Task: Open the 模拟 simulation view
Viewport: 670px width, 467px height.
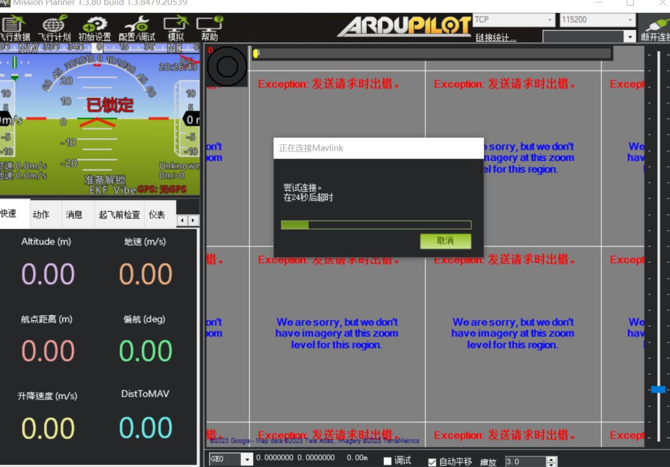Action: (x=176, y=28)
